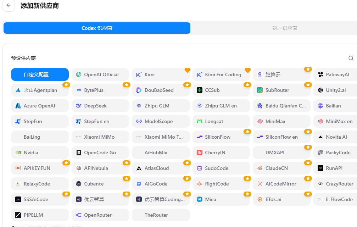Switch to the 统一供应商 tab
This screenshot has width=357, height=227.
coord(285,28)
